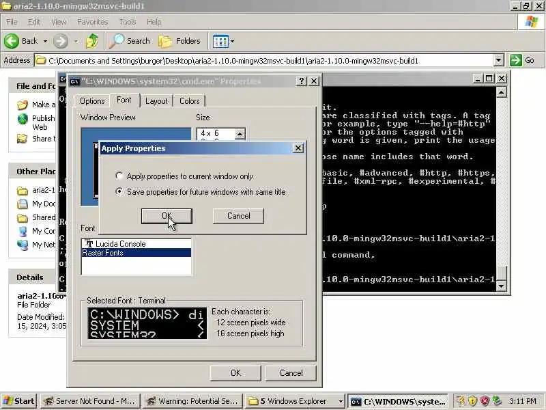This screenshot has width=546, height=410.
Task: Open the File menu
Action: (12, 22)
